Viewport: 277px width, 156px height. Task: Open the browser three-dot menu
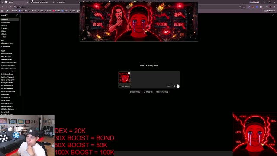(275, 7)
